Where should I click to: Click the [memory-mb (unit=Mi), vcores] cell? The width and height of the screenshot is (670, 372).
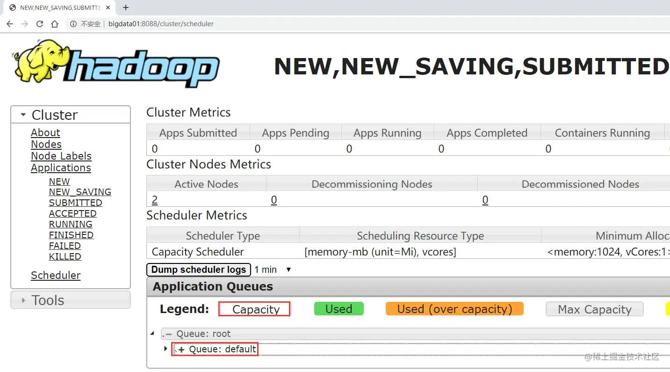(380, 252)
